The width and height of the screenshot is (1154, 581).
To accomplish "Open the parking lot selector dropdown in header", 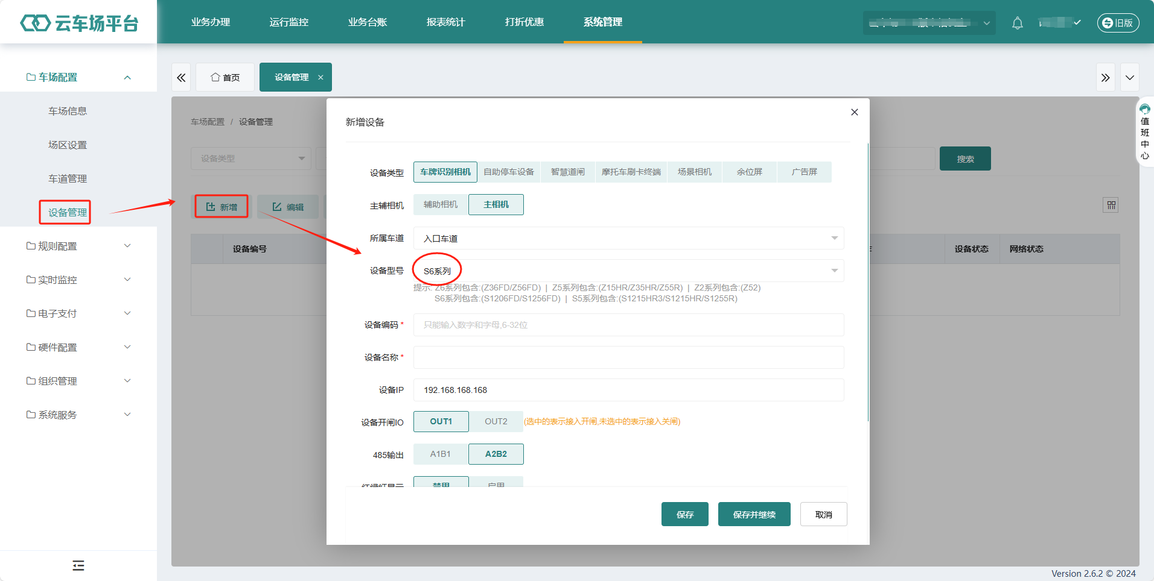I will click(929, 23).
